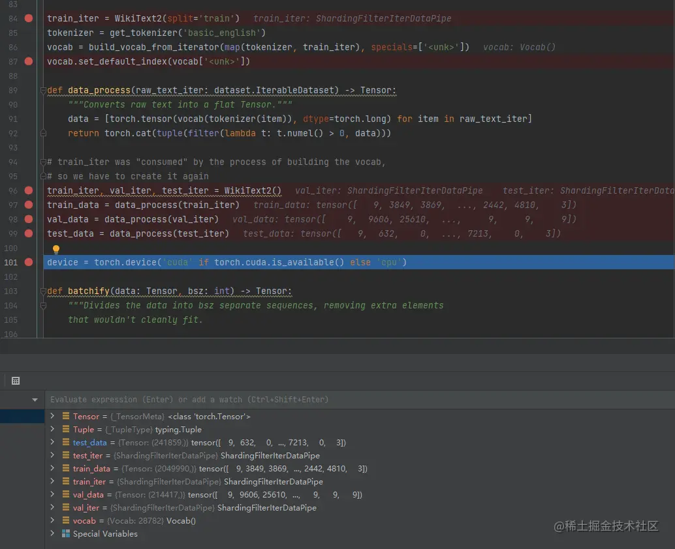Click the Tuple variable list icon
The width and height of the screenshot is (675, 549).
[66, 429]
